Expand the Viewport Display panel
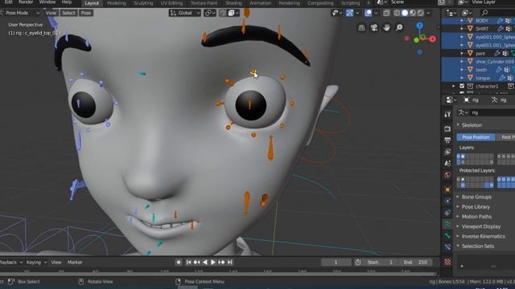 click(480, 226)
